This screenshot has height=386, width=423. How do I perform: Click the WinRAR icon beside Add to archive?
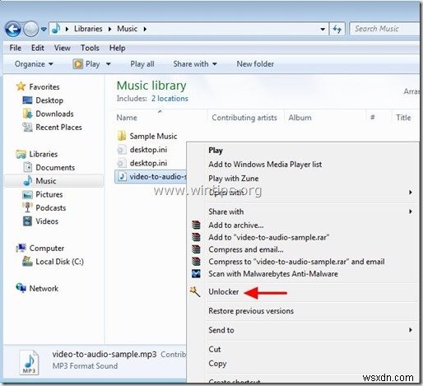click(196, 225)
